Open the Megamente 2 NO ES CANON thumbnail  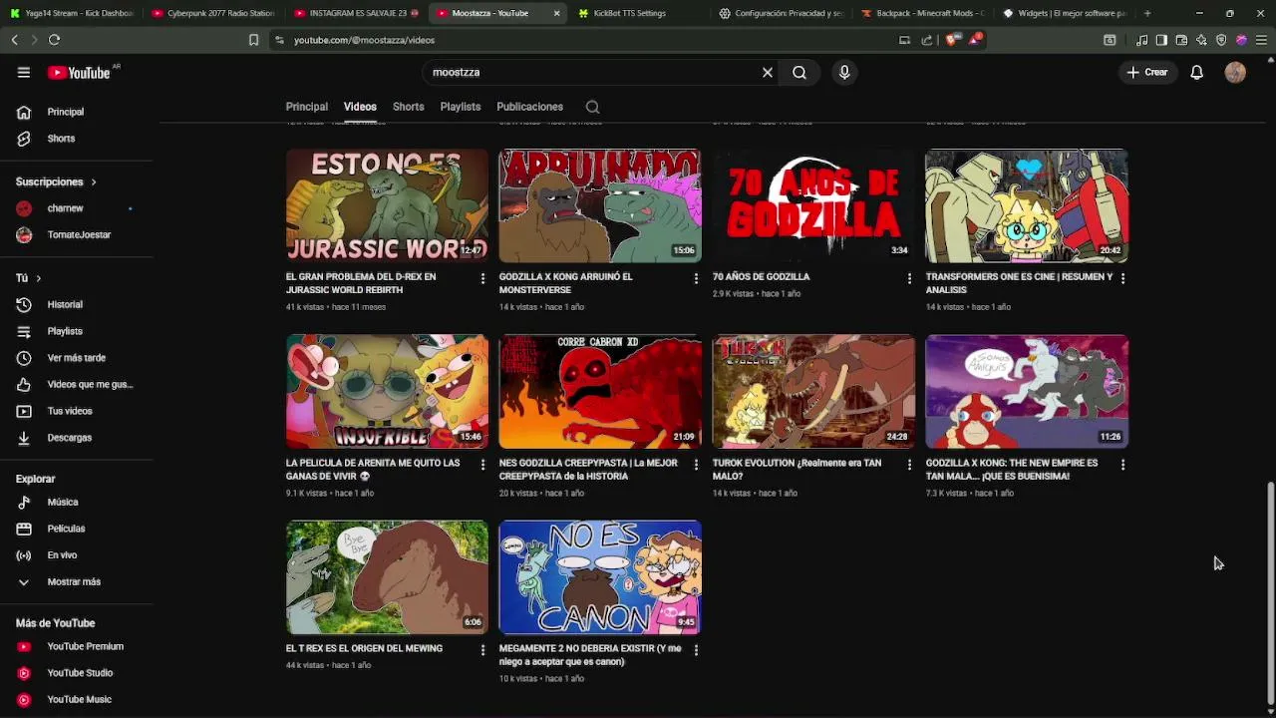[x=600, y=577]
